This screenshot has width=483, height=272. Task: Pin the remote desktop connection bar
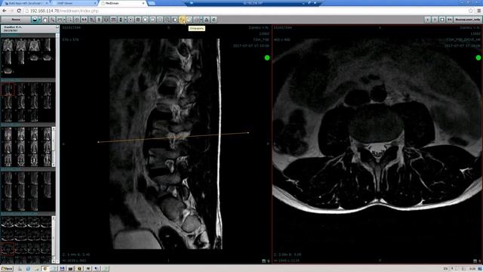(x=191, y=3)
